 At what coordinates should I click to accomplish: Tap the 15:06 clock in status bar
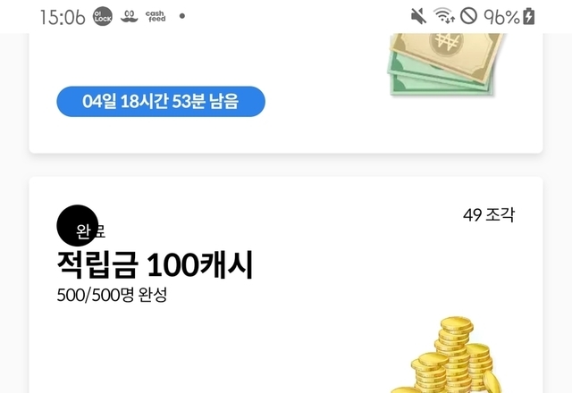[63, 17]
